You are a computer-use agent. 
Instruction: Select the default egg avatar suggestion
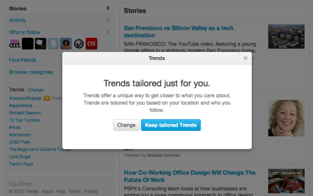coord(53,44)
